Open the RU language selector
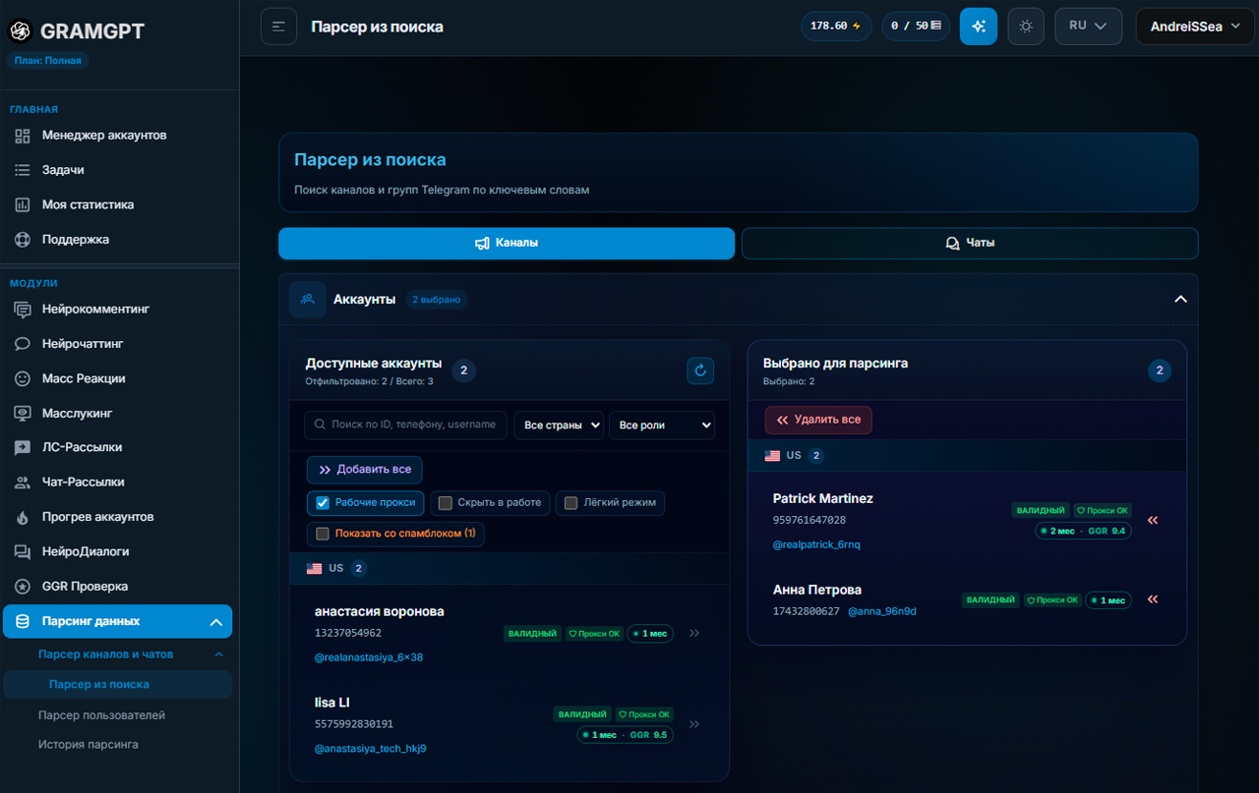1259x793 pixels. [1089, 27]
